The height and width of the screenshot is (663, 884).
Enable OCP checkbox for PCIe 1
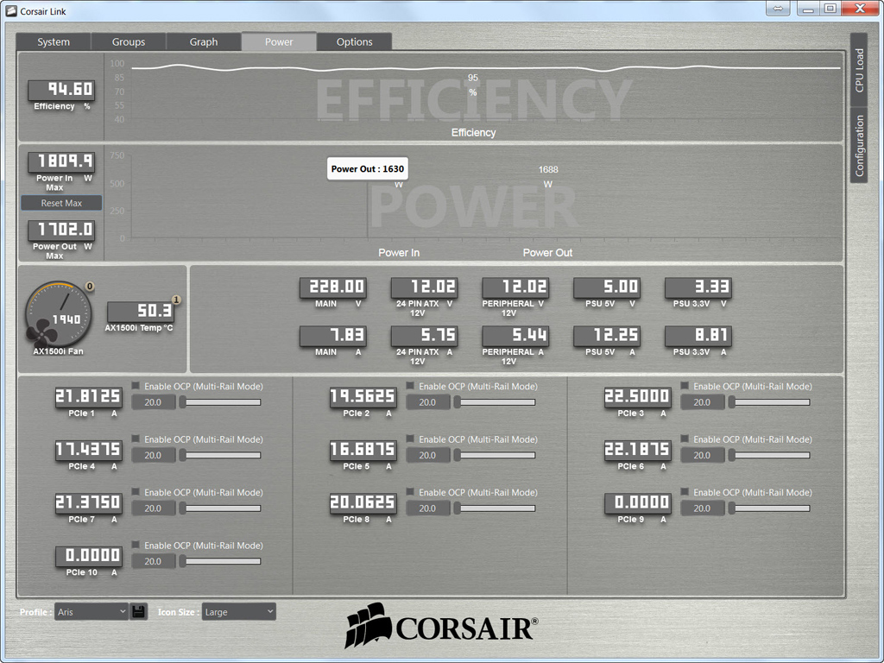136,386
